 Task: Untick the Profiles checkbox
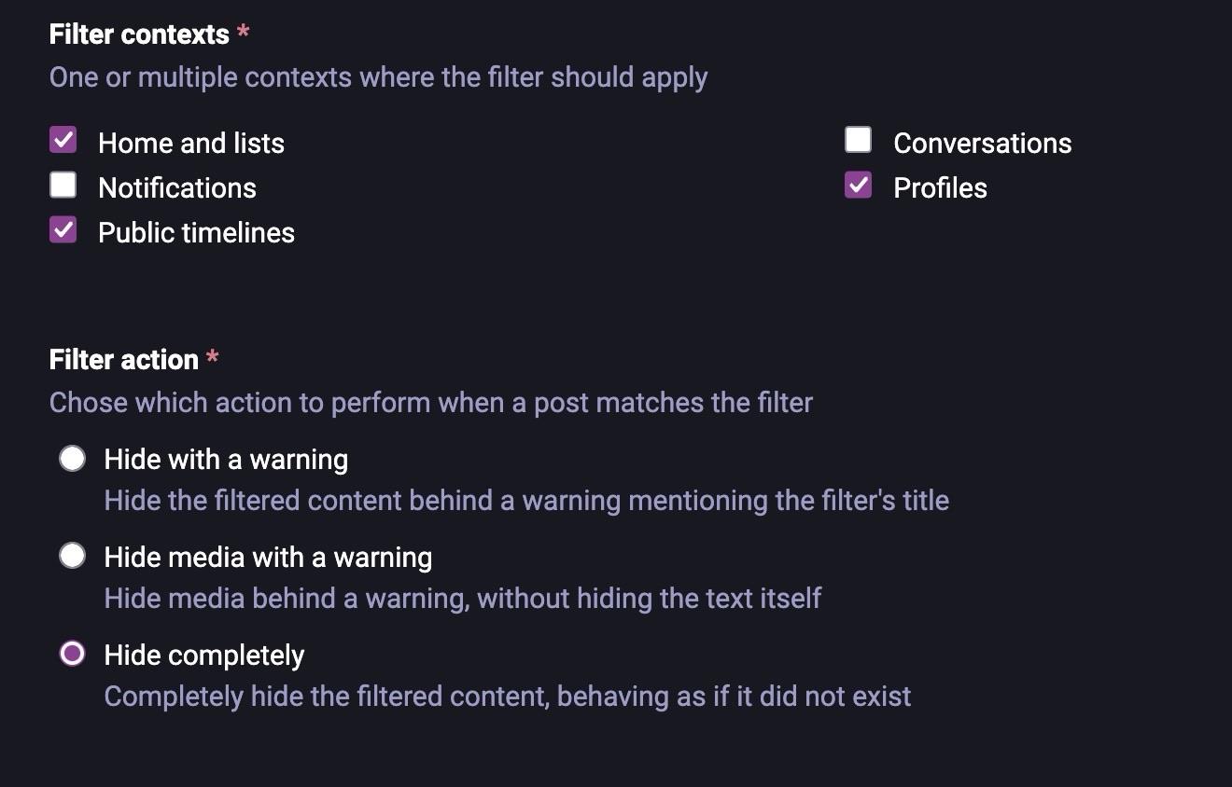[x=859, y=186]
